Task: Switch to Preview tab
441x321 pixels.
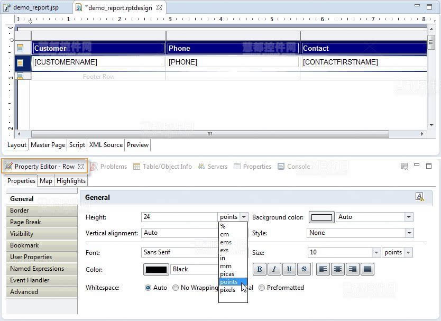Action: coord(137,145)
